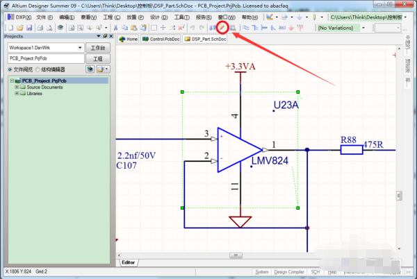This screenshot has width=417, height=279.
Task: Open the Projects panel options arrow
Action: pyautogui.click(x=99, y=36)
